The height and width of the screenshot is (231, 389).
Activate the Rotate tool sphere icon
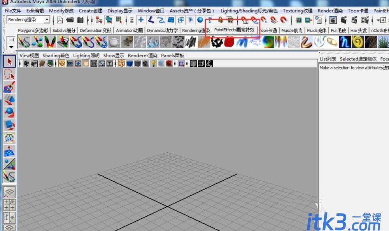point(9,113)
